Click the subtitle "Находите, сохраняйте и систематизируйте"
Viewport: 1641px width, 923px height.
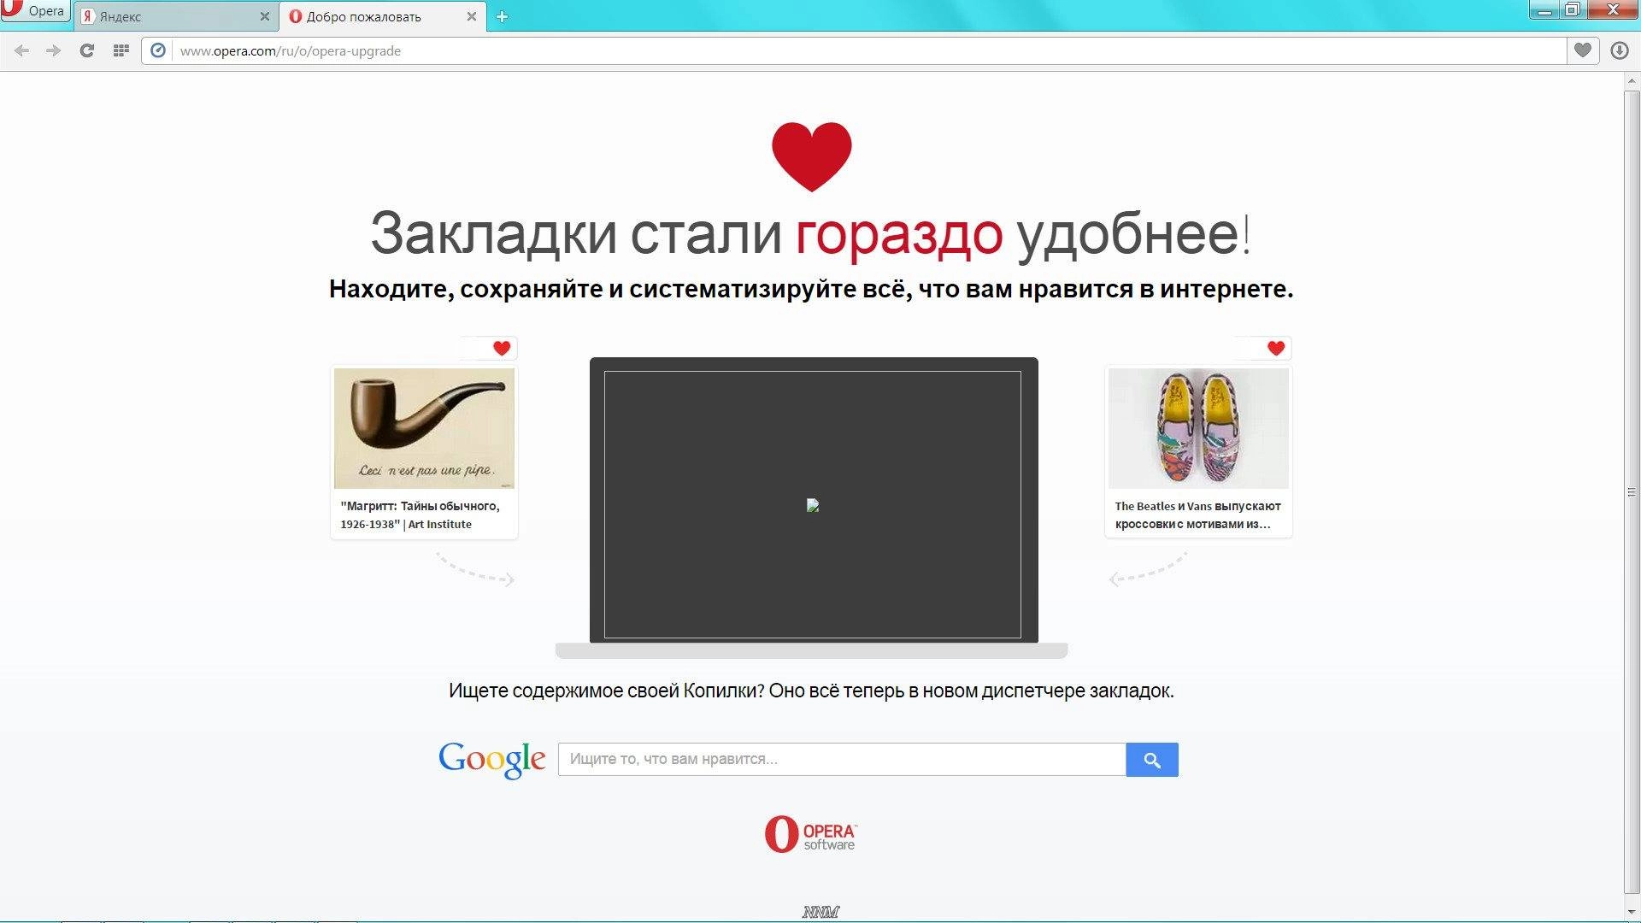tap(810, 289)
